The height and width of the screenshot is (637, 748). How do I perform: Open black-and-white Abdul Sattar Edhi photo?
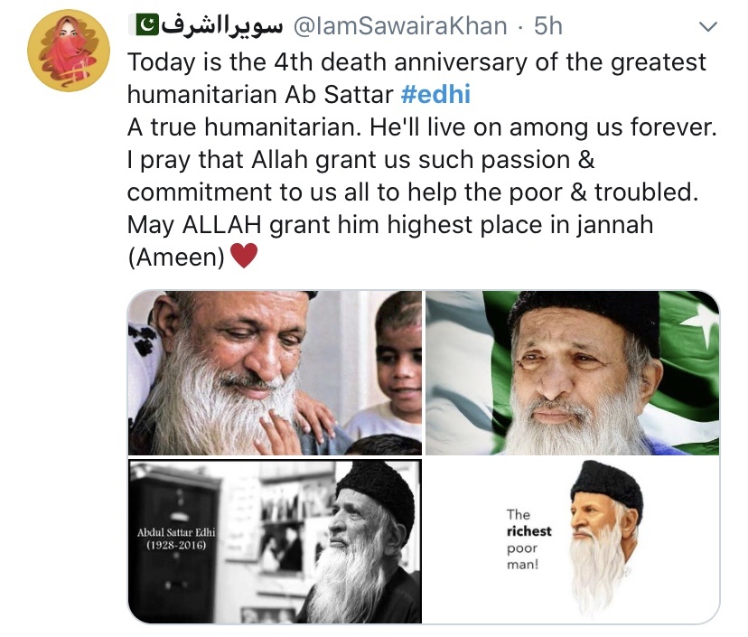[275, 541]
